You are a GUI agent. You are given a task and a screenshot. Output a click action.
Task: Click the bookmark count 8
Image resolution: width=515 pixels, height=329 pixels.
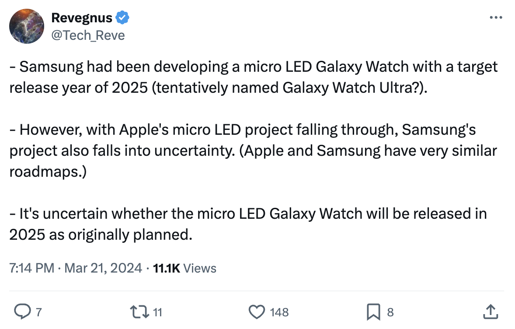point(390,312)
